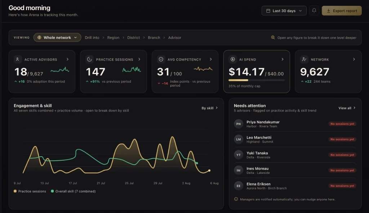This screenshot has width=369, height=213.
Task: Click the green Overall skill endpoint marker
Action: click(197, 163)
